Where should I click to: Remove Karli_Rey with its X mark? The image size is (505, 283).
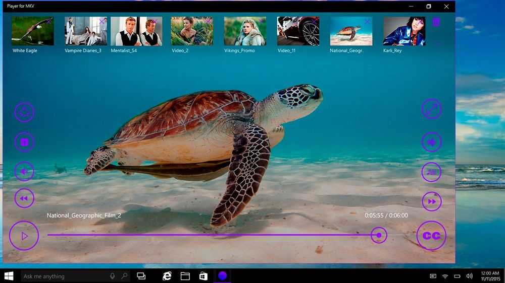pos(420,22)
